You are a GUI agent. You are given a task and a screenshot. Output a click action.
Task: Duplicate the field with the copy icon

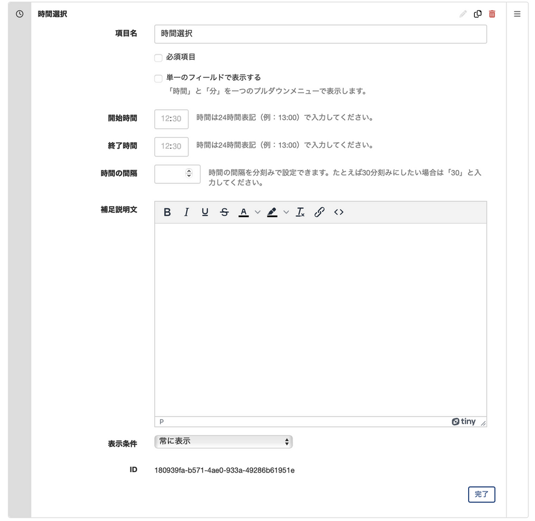(x=478, y=14)
